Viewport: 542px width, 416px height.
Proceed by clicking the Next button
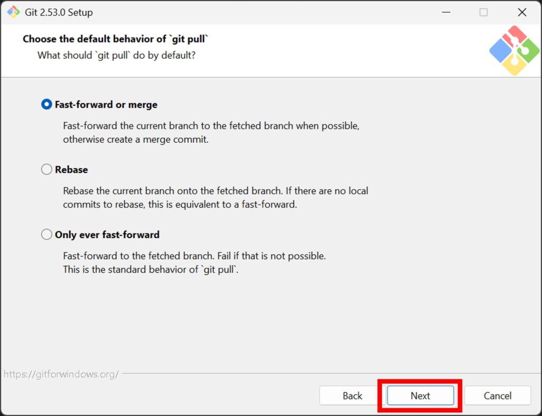click(x=420, y=396)
